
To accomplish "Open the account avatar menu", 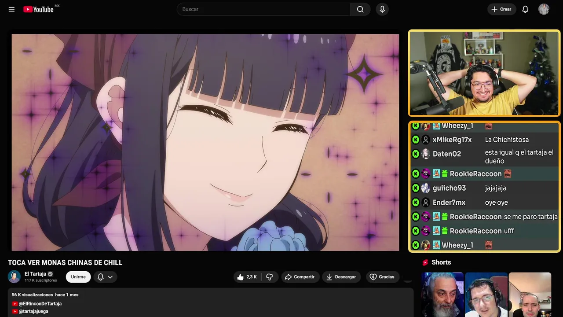I will 544,9.
